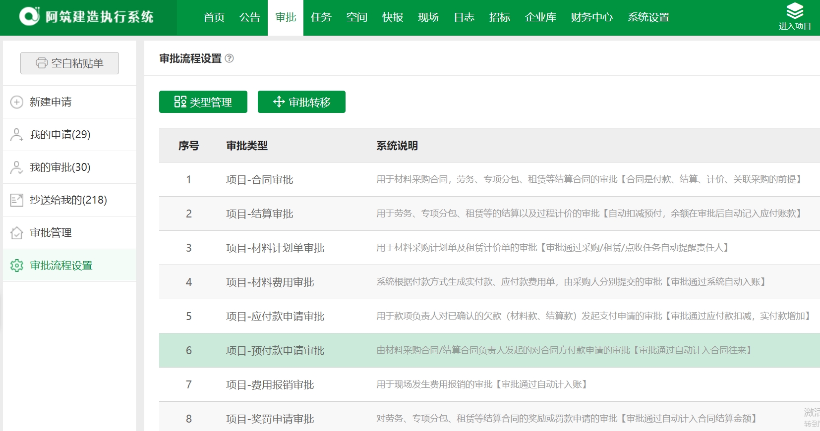The height and width of the screenshot is (431, 820).
Task: Click the description starting 用于现场发生费用报销
Action: click(482, 384)
